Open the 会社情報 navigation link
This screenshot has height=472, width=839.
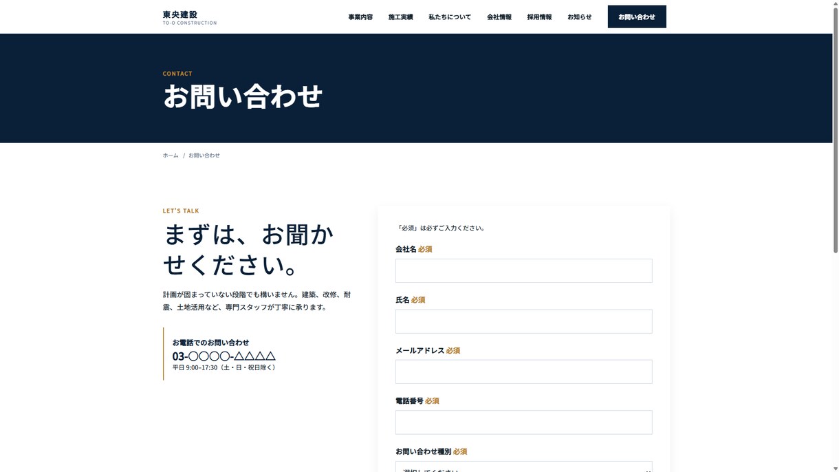tap(499, 17)
